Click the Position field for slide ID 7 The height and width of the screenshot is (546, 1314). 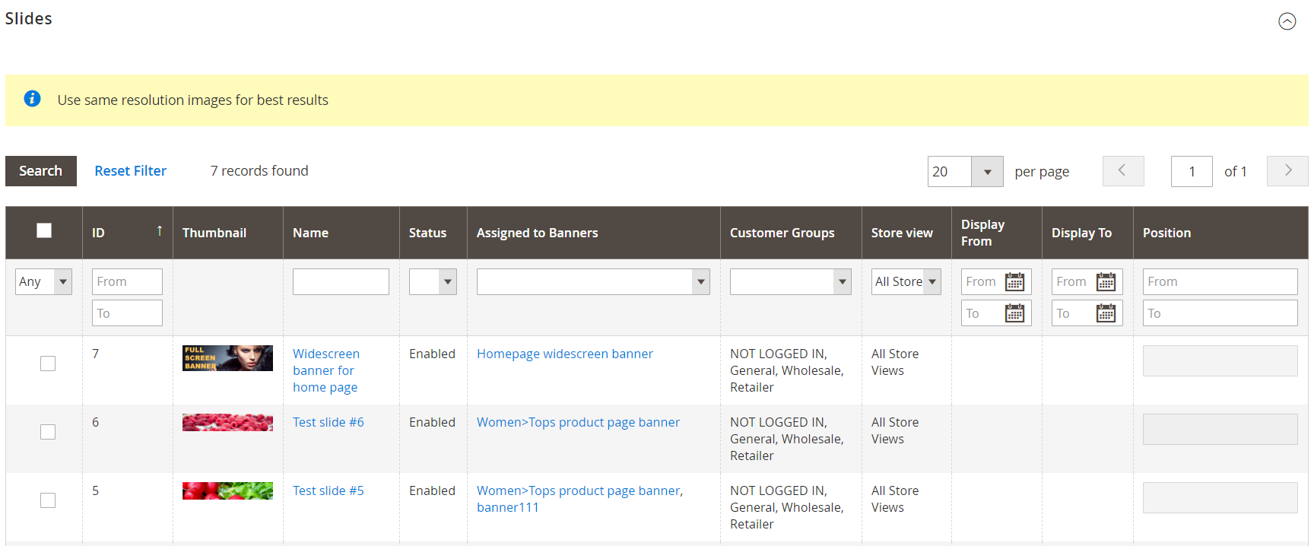(1220, 360)
